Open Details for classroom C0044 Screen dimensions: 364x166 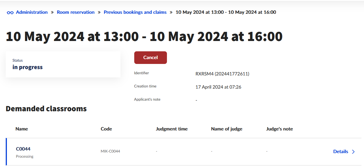pyautogui.click(x=340, y=152)
